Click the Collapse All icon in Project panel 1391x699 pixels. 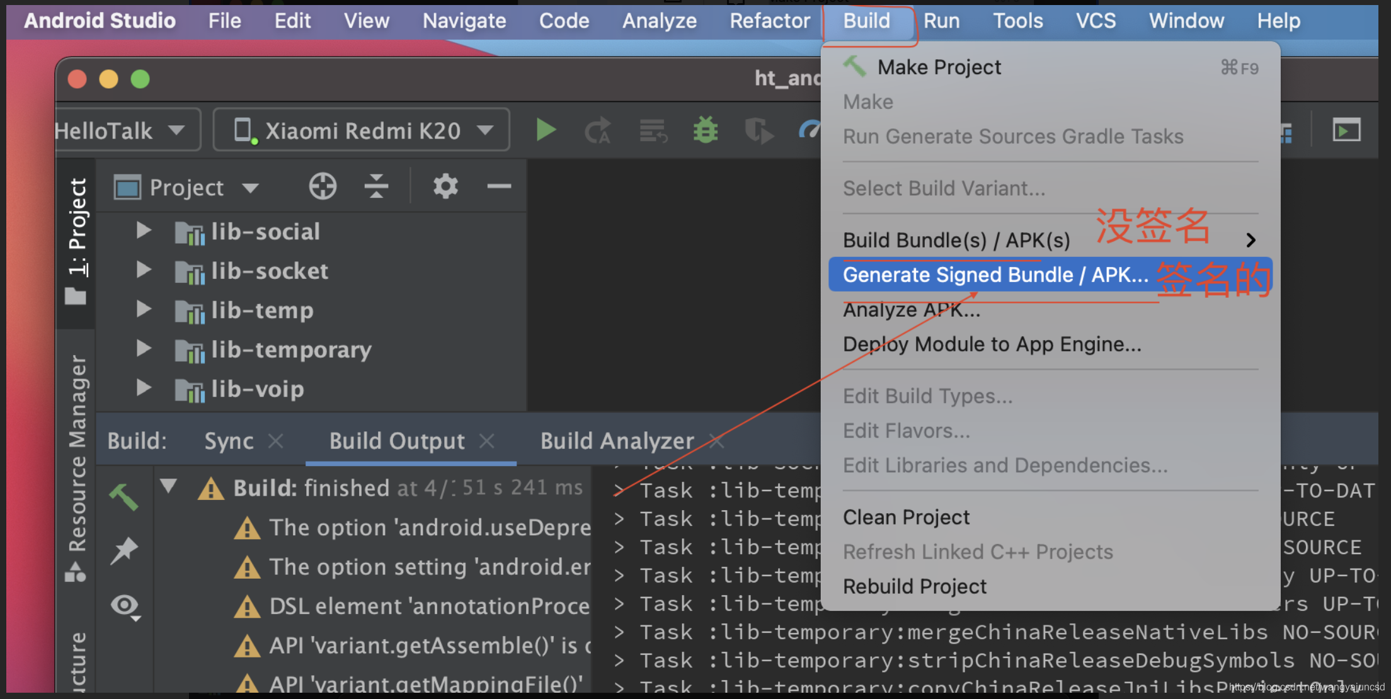(x=376, y=186)
